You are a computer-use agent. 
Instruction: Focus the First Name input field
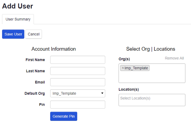click(78, 60)
